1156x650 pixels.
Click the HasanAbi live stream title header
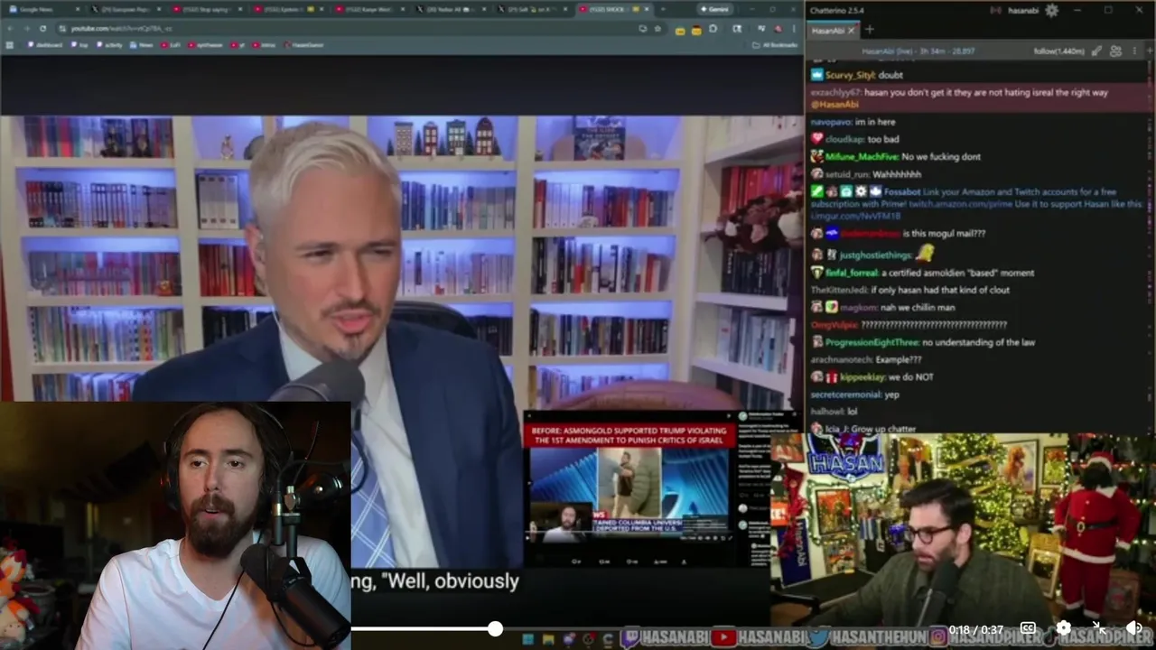coord(918,51)
